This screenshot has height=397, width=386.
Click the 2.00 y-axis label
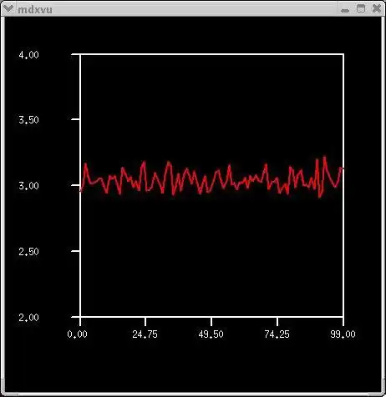coord(28,317)
